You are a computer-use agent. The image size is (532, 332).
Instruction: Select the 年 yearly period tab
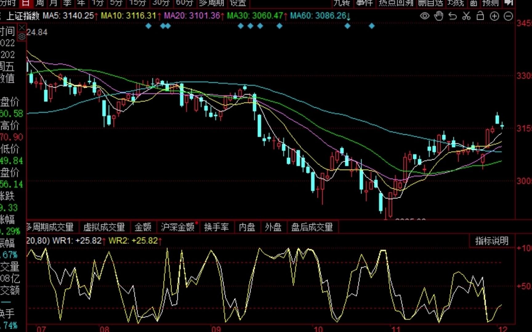(81, 3)
